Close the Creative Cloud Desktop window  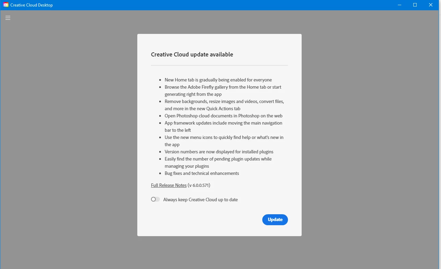tap(431, 5)
